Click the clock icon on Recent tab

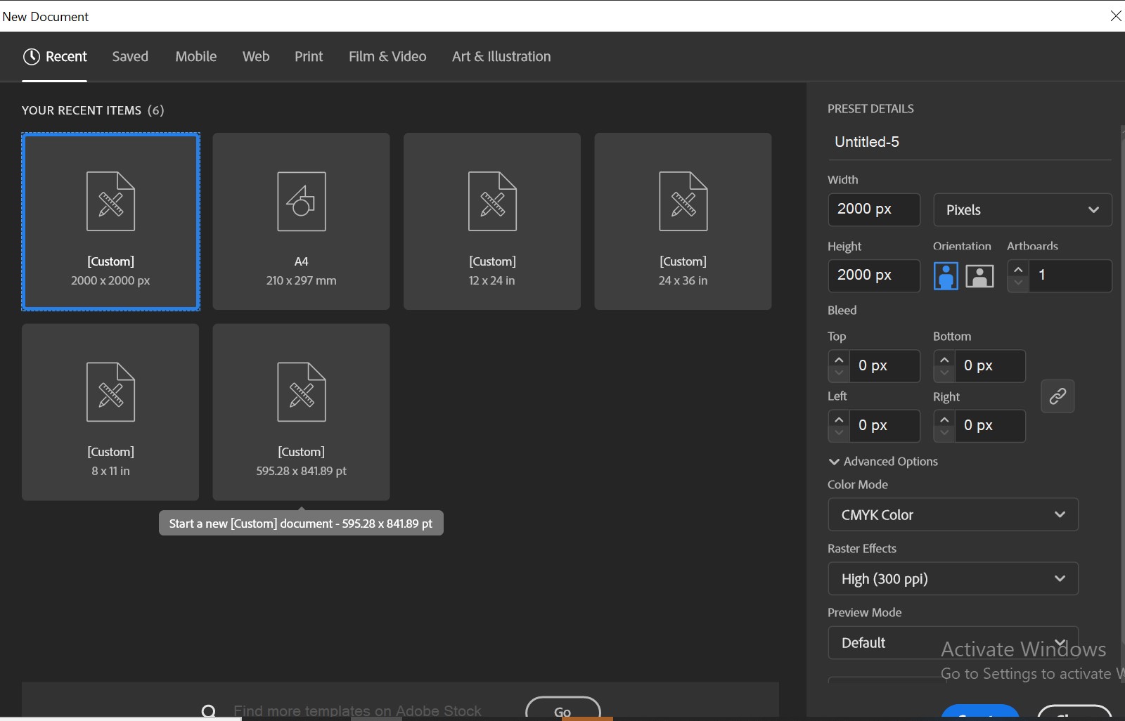(31, 57)
